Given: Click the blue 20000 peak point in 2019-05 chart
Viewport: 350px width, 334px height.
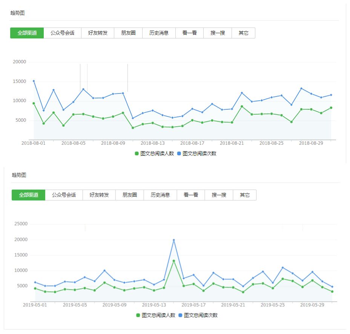Looking at the screenshot, I should 174,240.
